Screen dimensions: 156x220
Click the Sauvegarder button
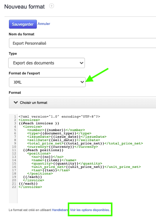(23, 24)
